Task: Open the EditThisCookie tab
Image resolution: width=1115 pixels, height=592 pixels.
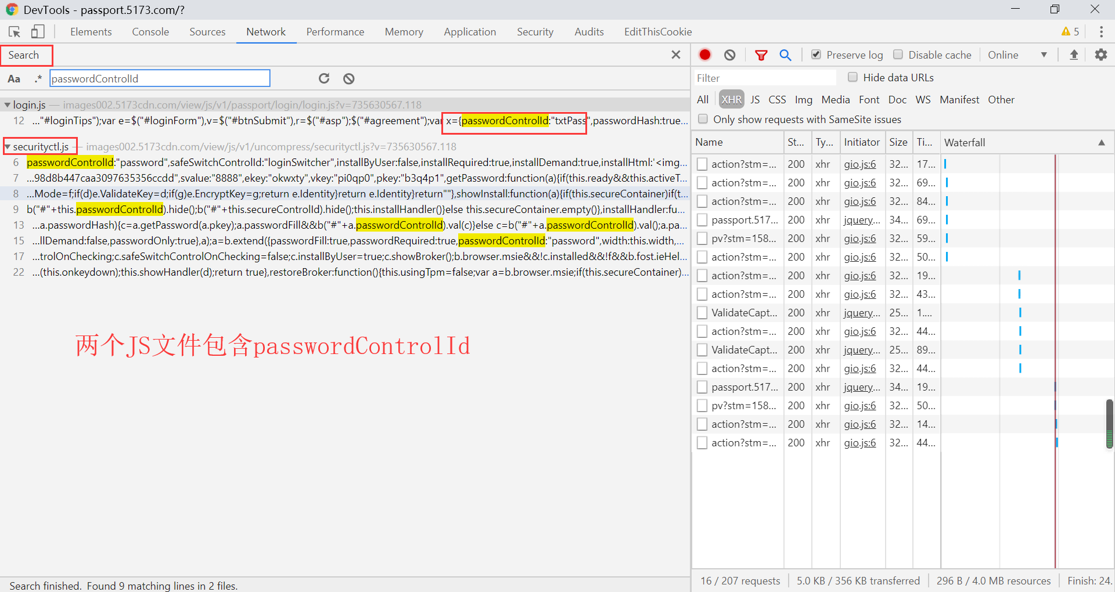Action: (x=658, y=32)
